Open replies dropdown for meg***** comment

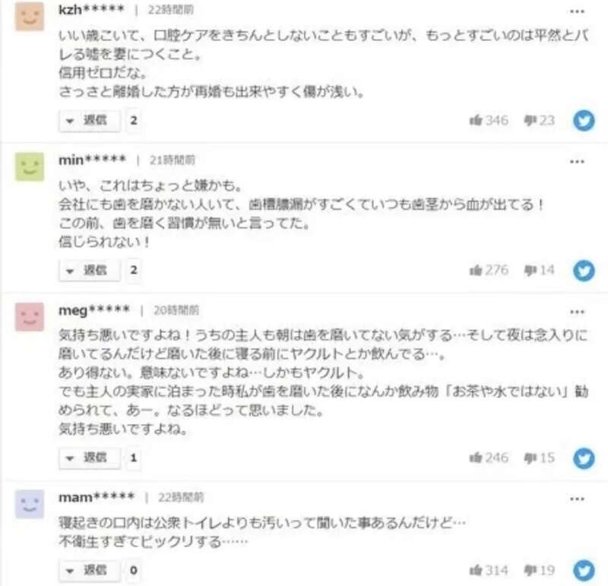click(x=90, y=458)
